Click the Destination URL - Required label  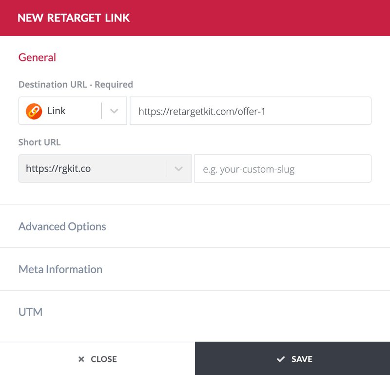(x=76, y=84)
